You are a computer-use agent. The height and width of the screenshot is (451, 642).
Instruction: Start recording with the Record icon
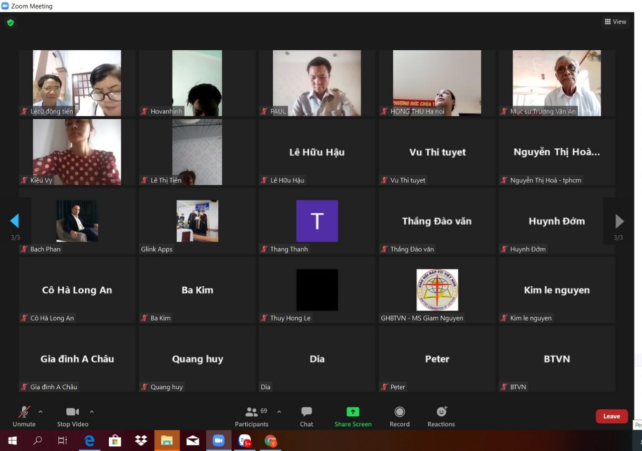coord(399,412)
